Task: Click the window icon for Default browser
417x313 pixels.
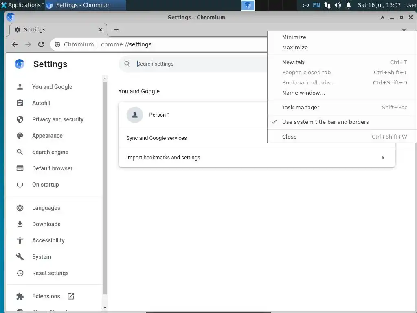Action: (x=20, y=168)
